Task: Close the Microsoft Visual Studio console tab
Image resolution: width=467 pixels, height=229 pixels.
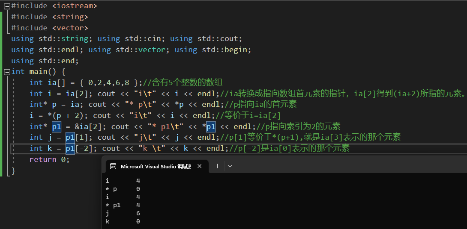Action: coord(199,166)
